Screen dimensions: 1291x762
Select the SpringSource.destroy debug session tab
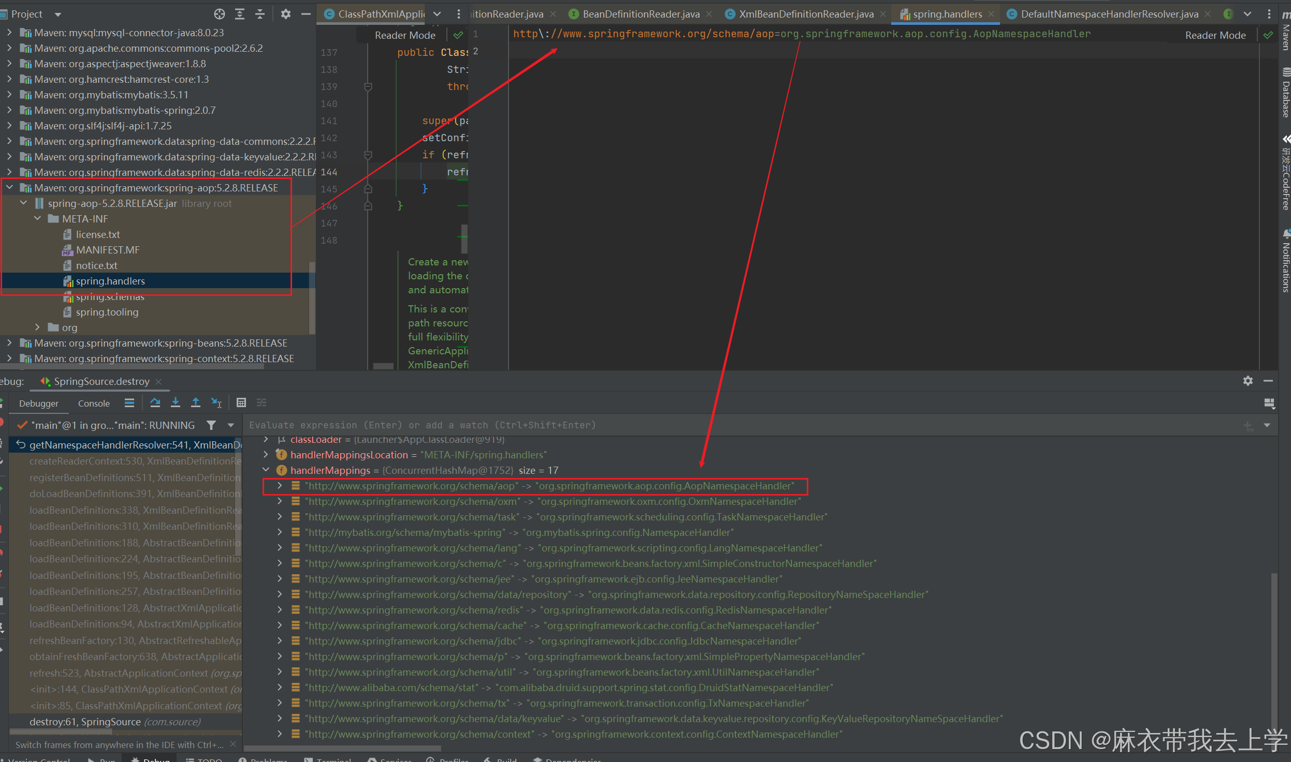(101, 382)
